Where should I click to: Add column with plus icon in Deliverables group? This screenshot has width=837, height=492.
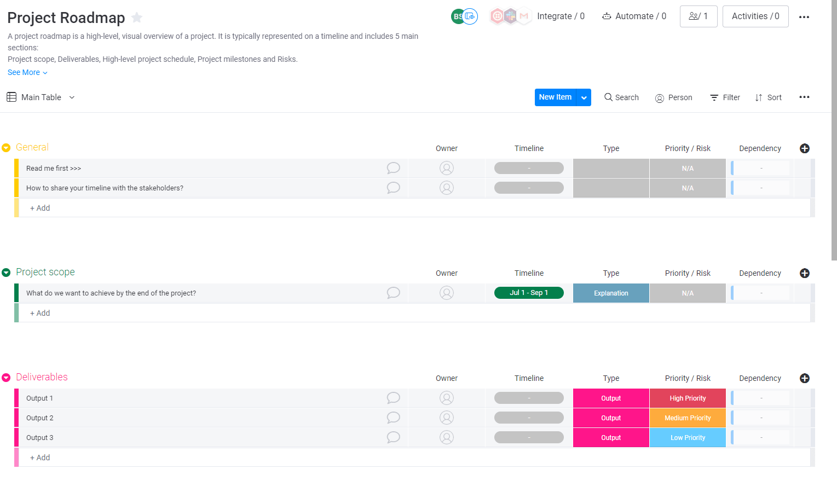pyautogui.click(x=805, y=378)
